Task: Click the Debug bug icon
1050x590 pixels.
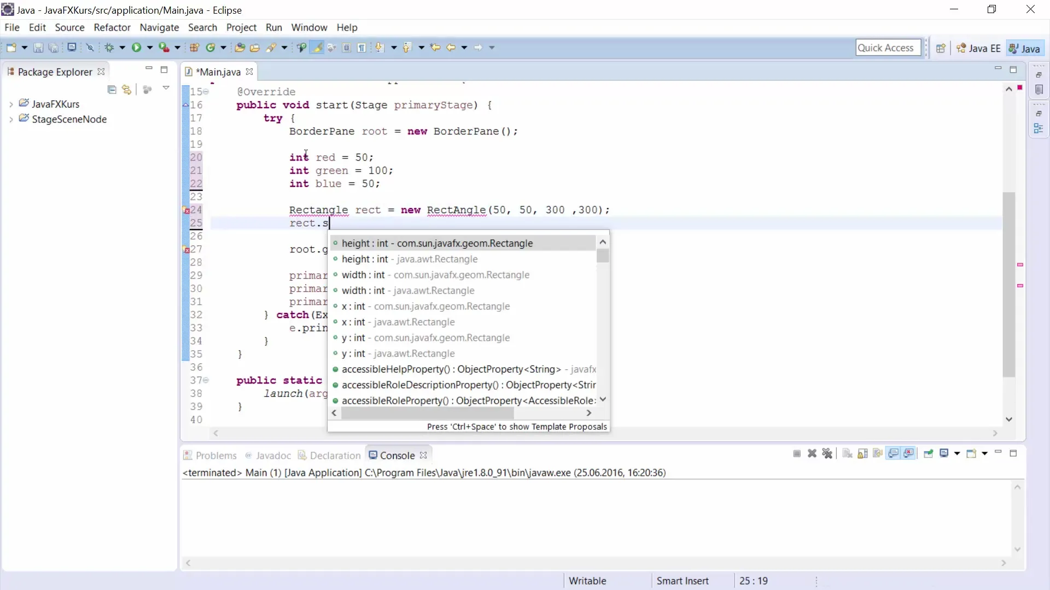Action: 109,48
